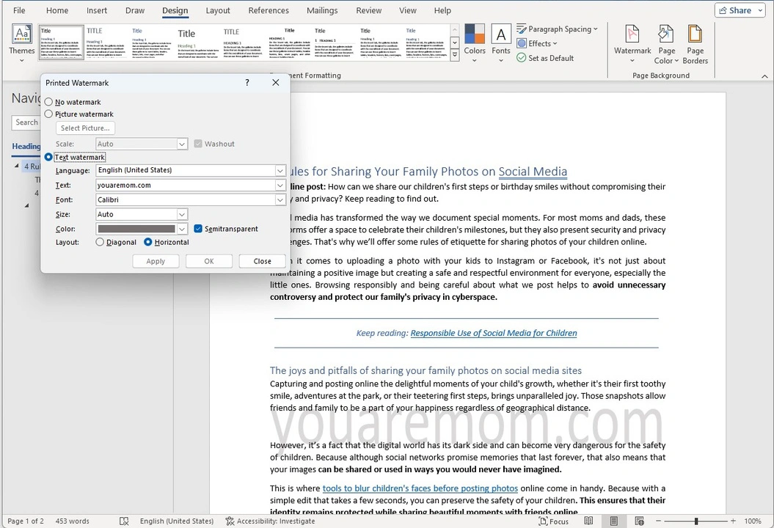Open the Size dropdown
Viewport: 774px width, 528px height.
(x=182, y=214)
